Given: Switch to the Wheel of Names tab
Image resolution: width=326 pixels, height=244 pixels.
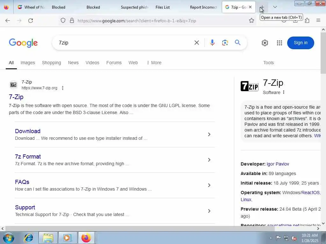Looking at the screenshot, I should 31,7.
